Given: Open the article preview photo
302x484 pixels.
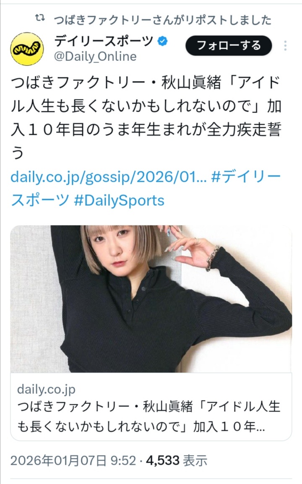Looking at the screenshot, I should tap(151, 299).
